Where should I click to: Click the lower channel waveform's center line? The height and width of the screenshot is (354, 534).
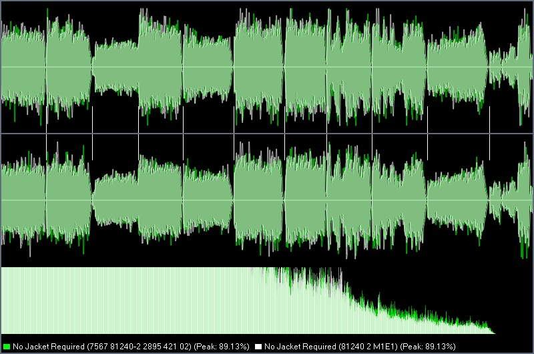coord(267,200)
